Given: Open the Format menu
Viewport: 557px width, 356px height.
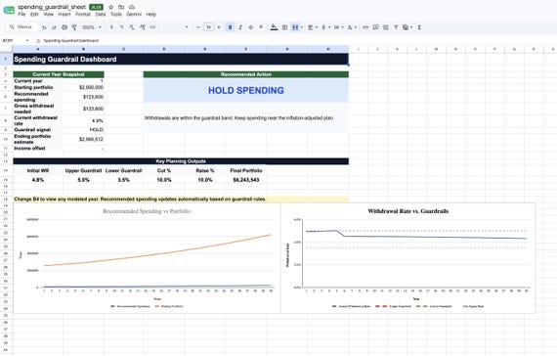Looking at the screenshot, I should pos(83,15).
